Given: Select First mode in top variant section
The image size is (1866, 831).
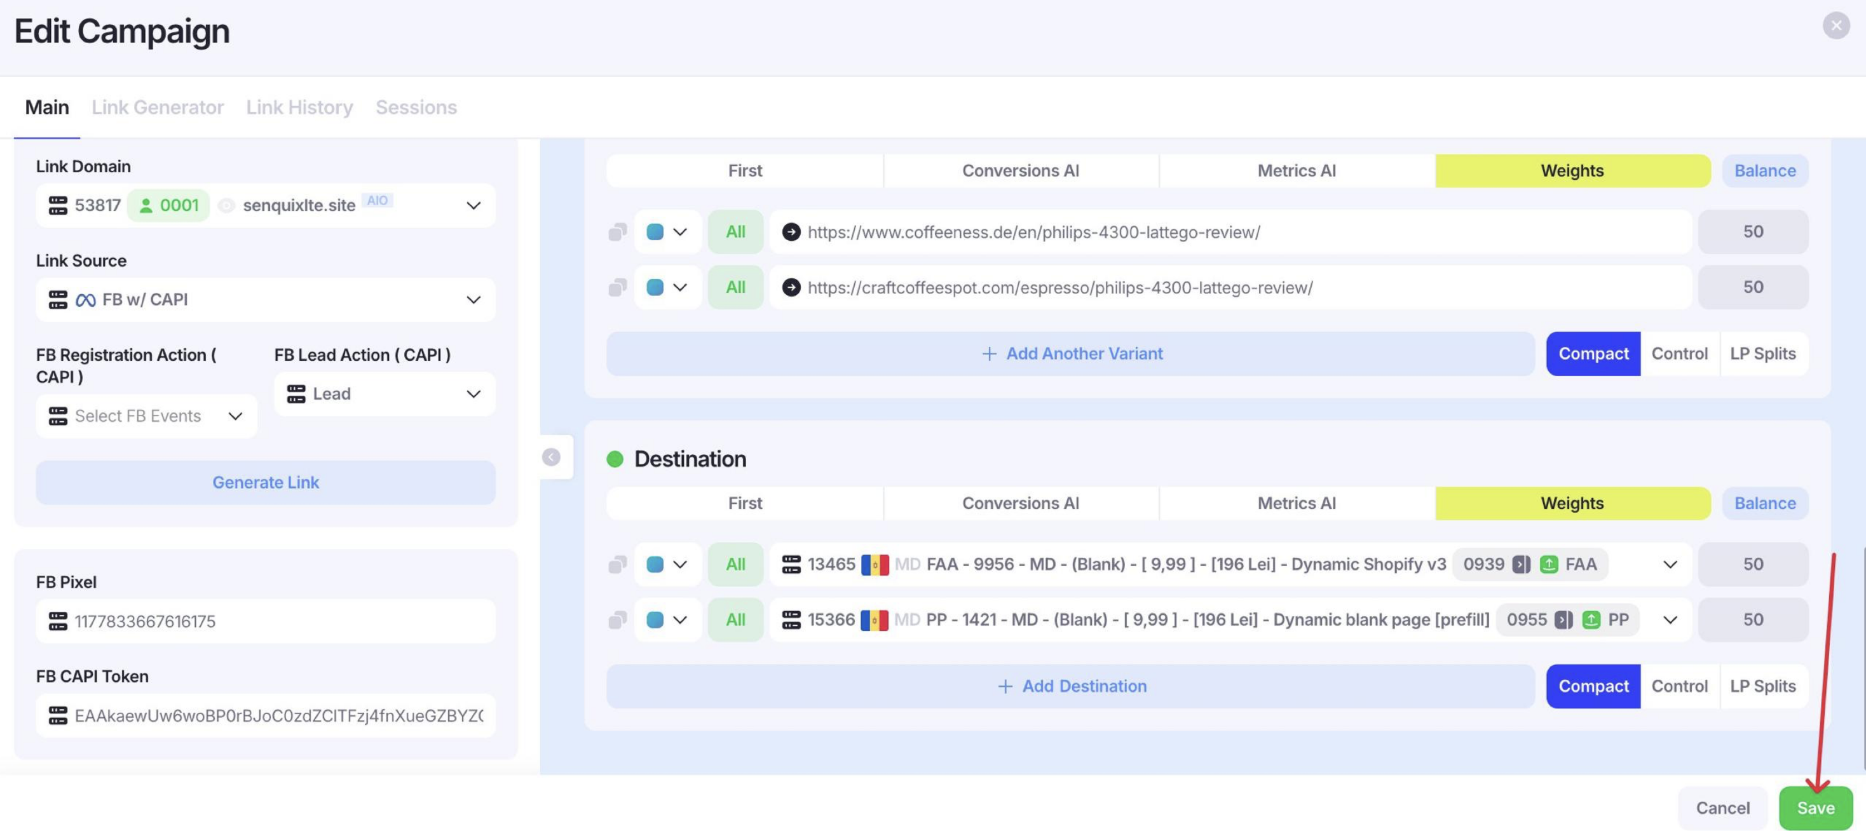Looking at the screenshot, I should [x=745, y=171].
